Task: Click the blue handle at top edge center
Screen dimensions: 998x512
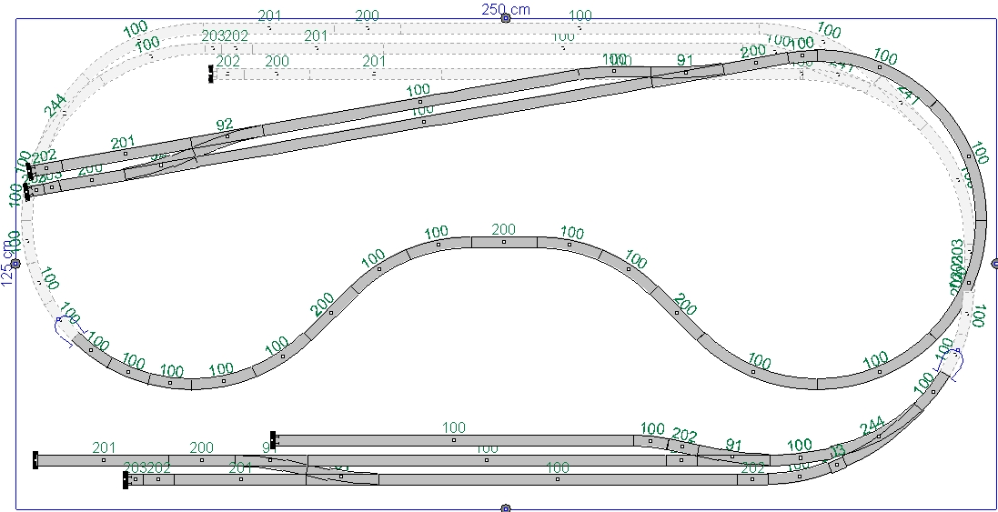Action: tap(506, 18)
